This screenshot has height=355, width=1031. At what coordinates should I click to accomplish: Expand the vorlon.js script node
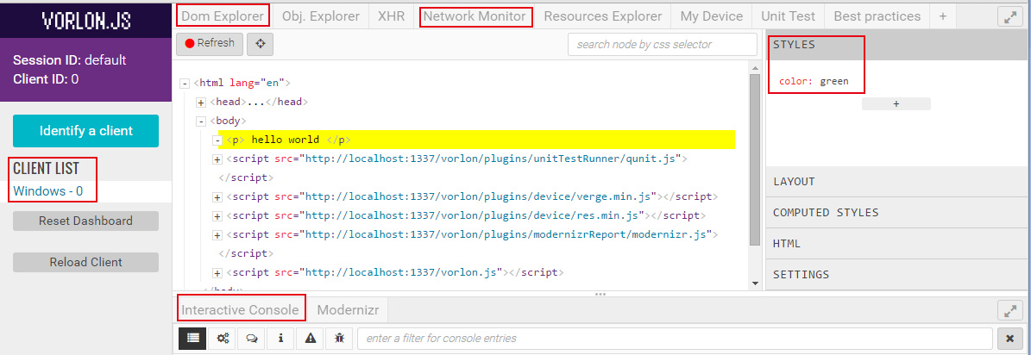(x=217, y=272)
